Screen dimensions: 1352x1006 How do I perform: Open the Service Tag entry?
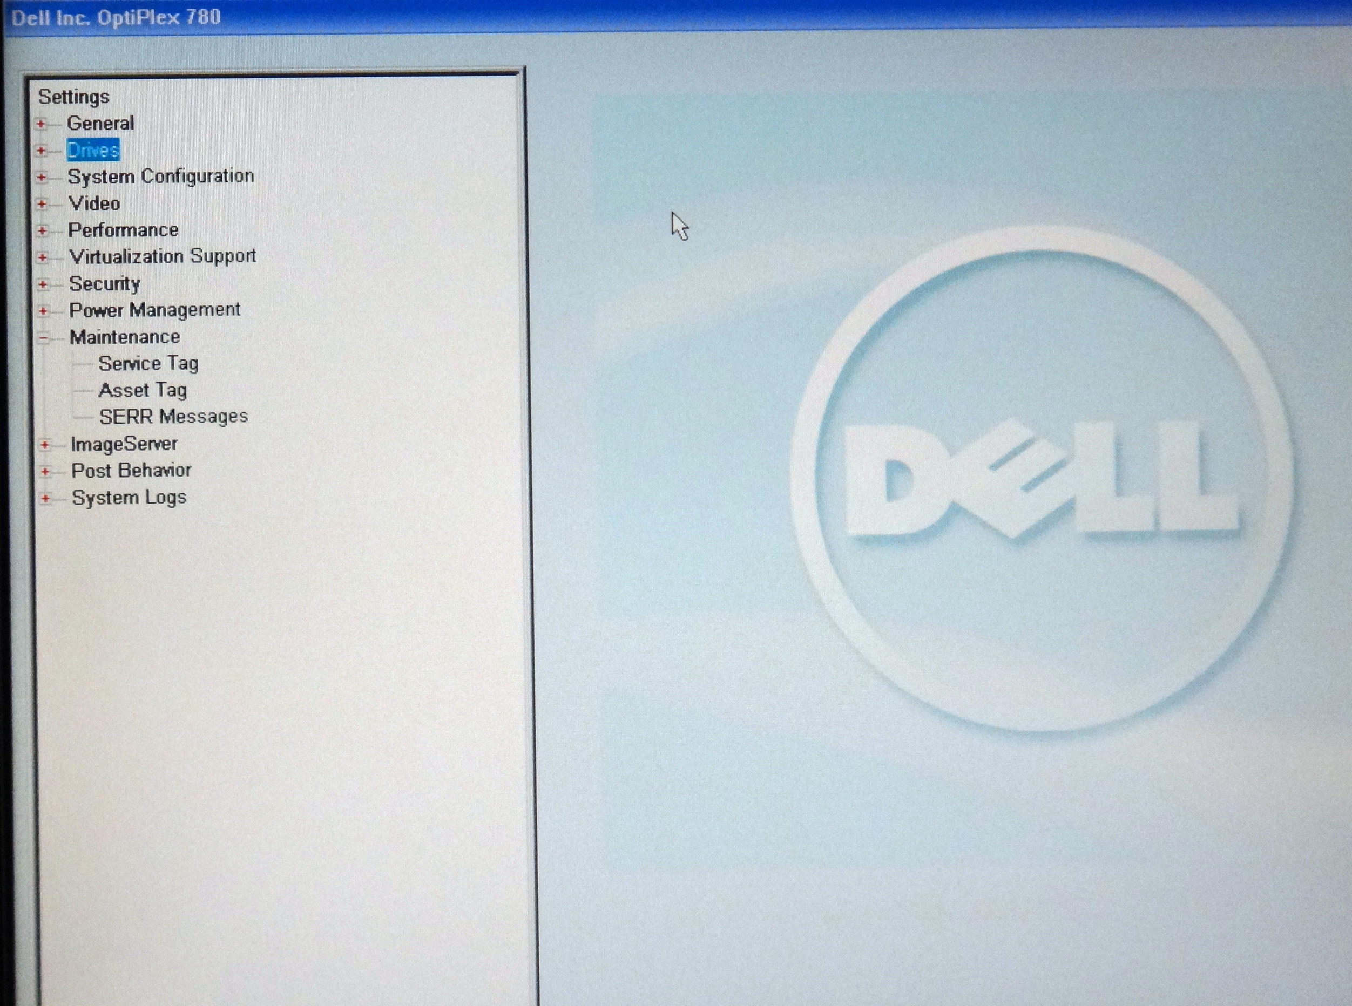tap(148, 364)
